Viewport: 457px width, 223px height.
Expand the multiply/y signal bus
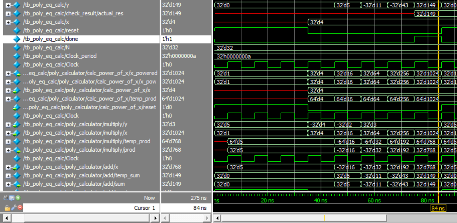click(8, 124)
